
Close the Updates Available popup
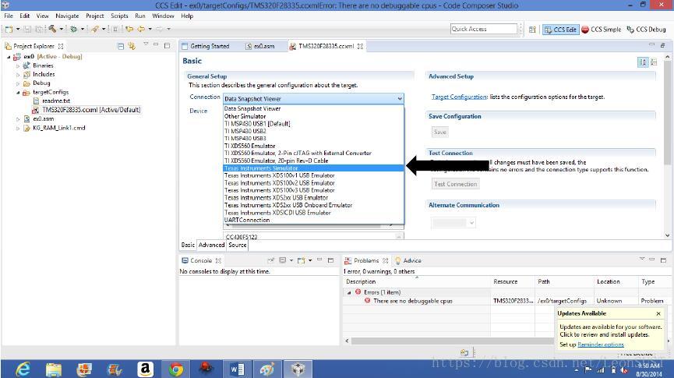(658, 313)
